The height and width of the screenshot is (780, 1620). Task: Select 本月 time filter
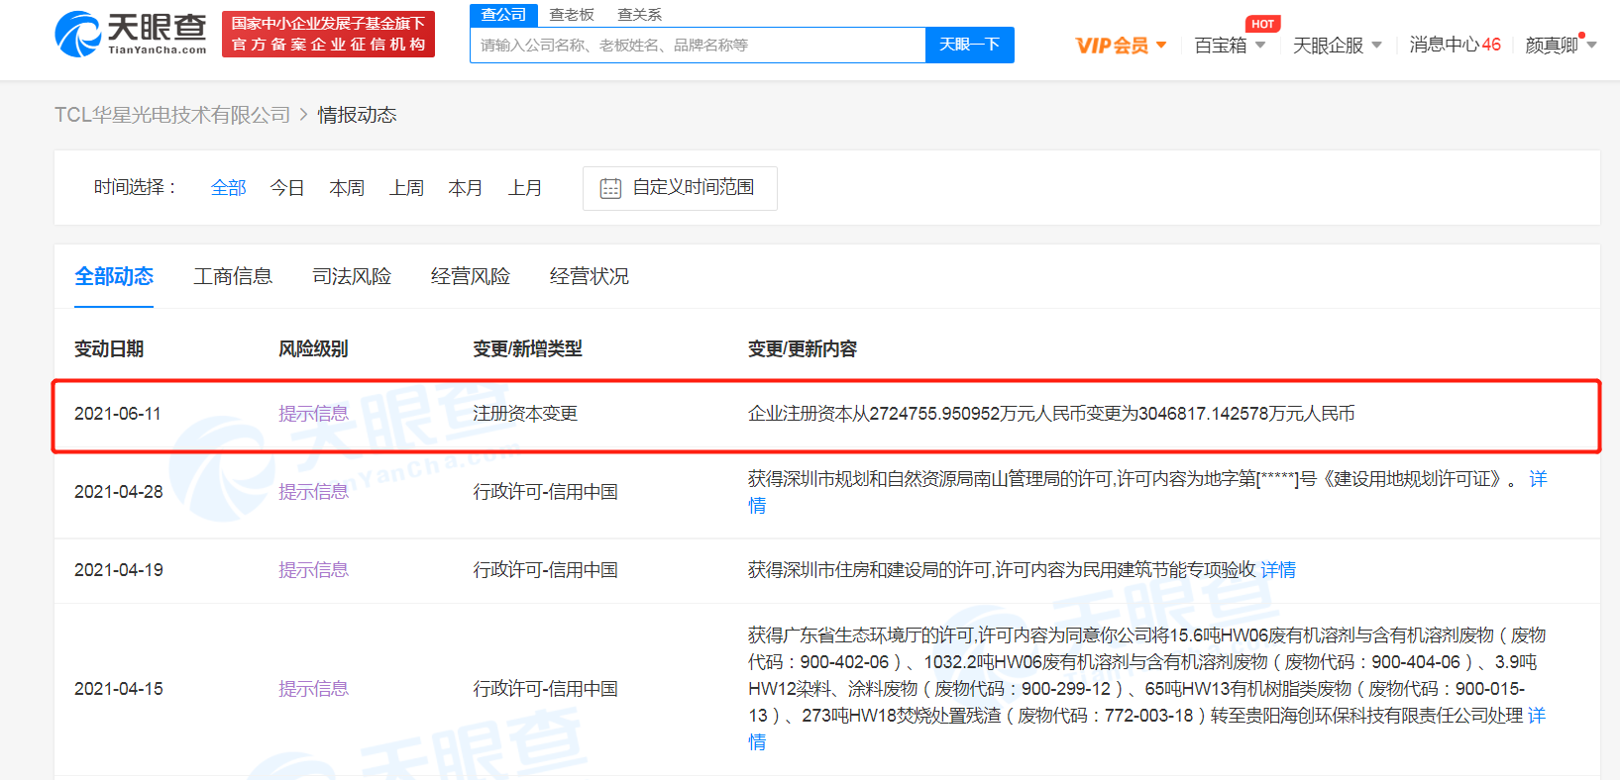466,188
